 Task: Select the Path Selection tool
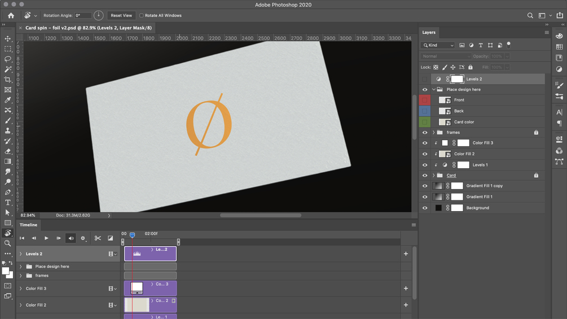7,213
